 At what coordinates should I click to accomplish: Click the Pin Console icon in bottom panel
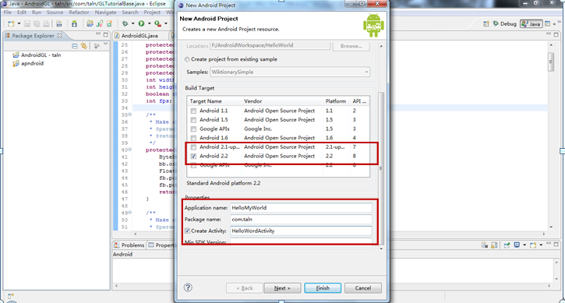[507, 245]
